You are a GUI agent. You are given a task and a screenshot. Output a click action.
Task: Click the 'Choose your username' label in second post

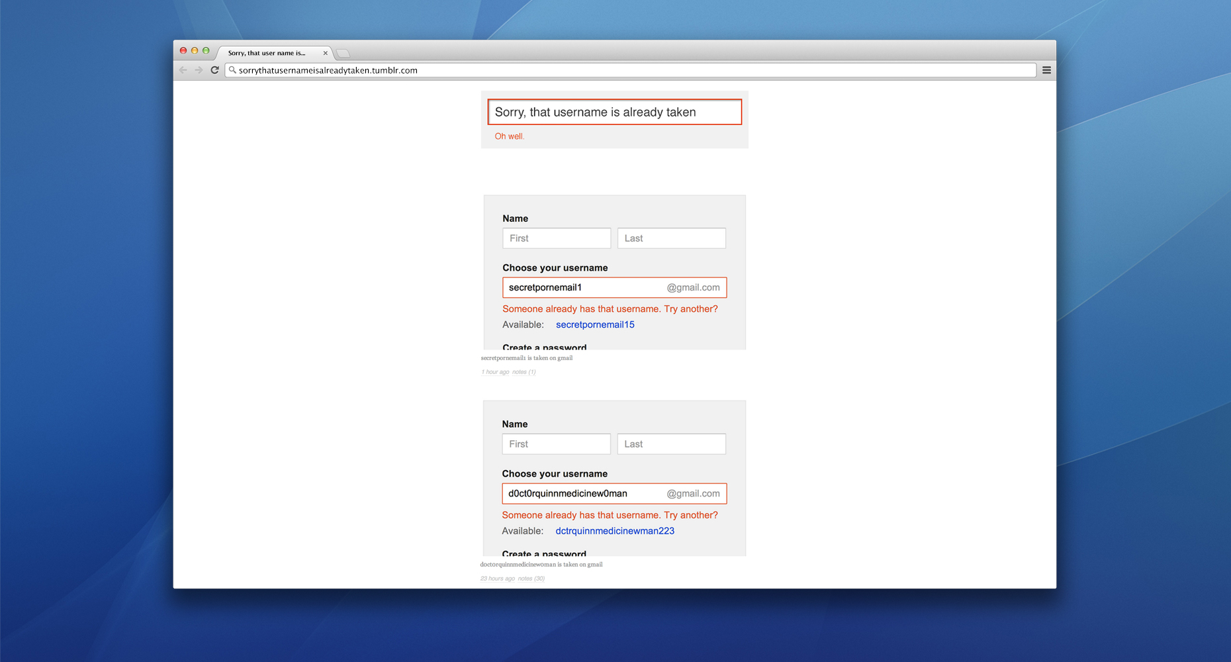tap(555, 474)
